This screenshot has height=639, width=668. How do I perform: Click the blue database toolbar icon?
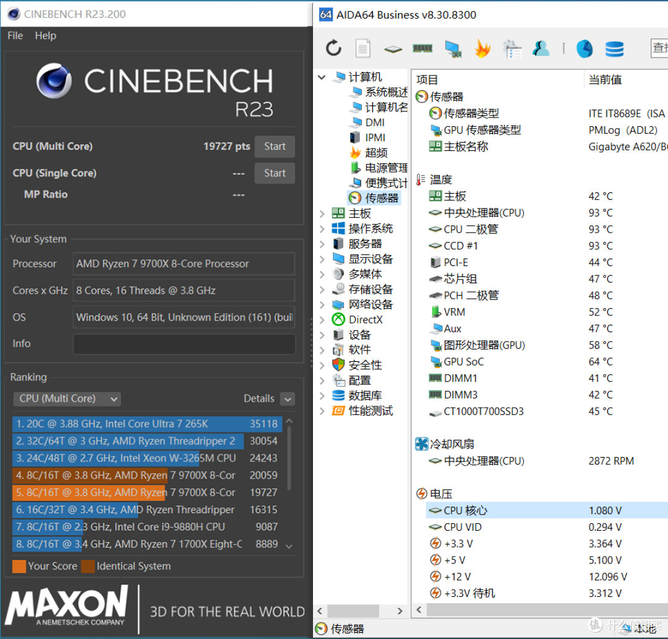614,49
